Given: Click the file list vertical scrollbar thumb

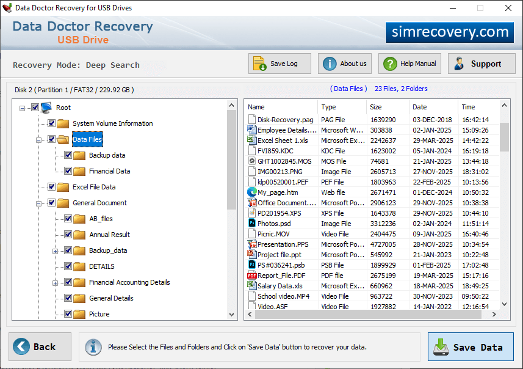Looking at the screenshot, I should [504, 137].
